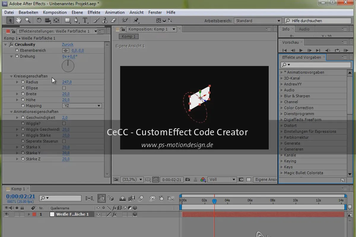Image resolution: width=356 pixels, height=237 pixels.
Task: Hide layer Weiße Farbfläche 1 eye toggle
Action: [x=7, y=214]
